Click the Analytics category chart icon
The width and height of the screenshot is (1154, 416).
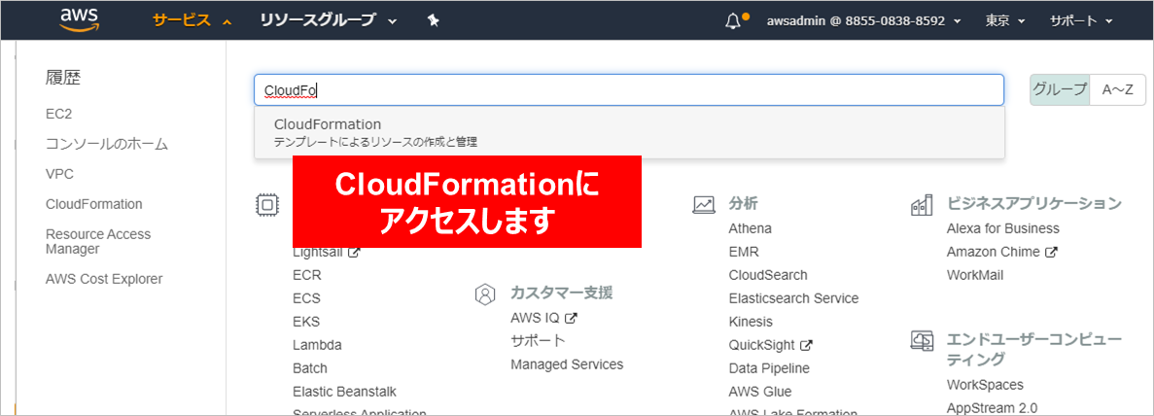tap(704, 204)
